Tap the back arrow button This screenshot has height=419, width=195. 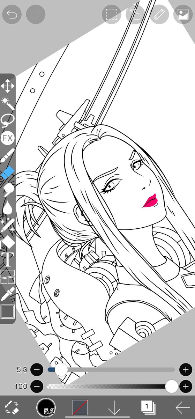(x=183, y=407)
